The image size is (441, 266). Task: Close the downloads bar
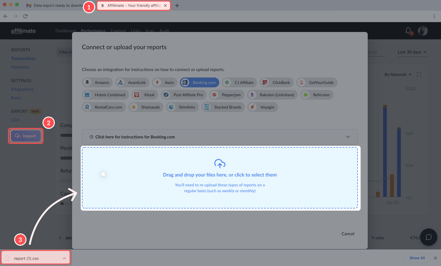pos(435,258)
